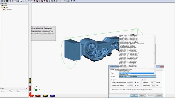Click the lightbulb icon beside part in tree
Image resolution: width=175 pixels, height=98 pixels.
3,7
